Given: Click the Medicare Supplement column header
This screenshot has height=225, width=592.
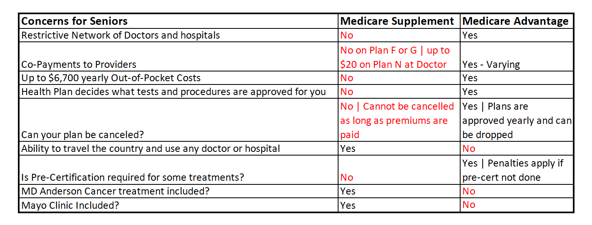Looking at the screenshot, I should (x=399, y=21).
